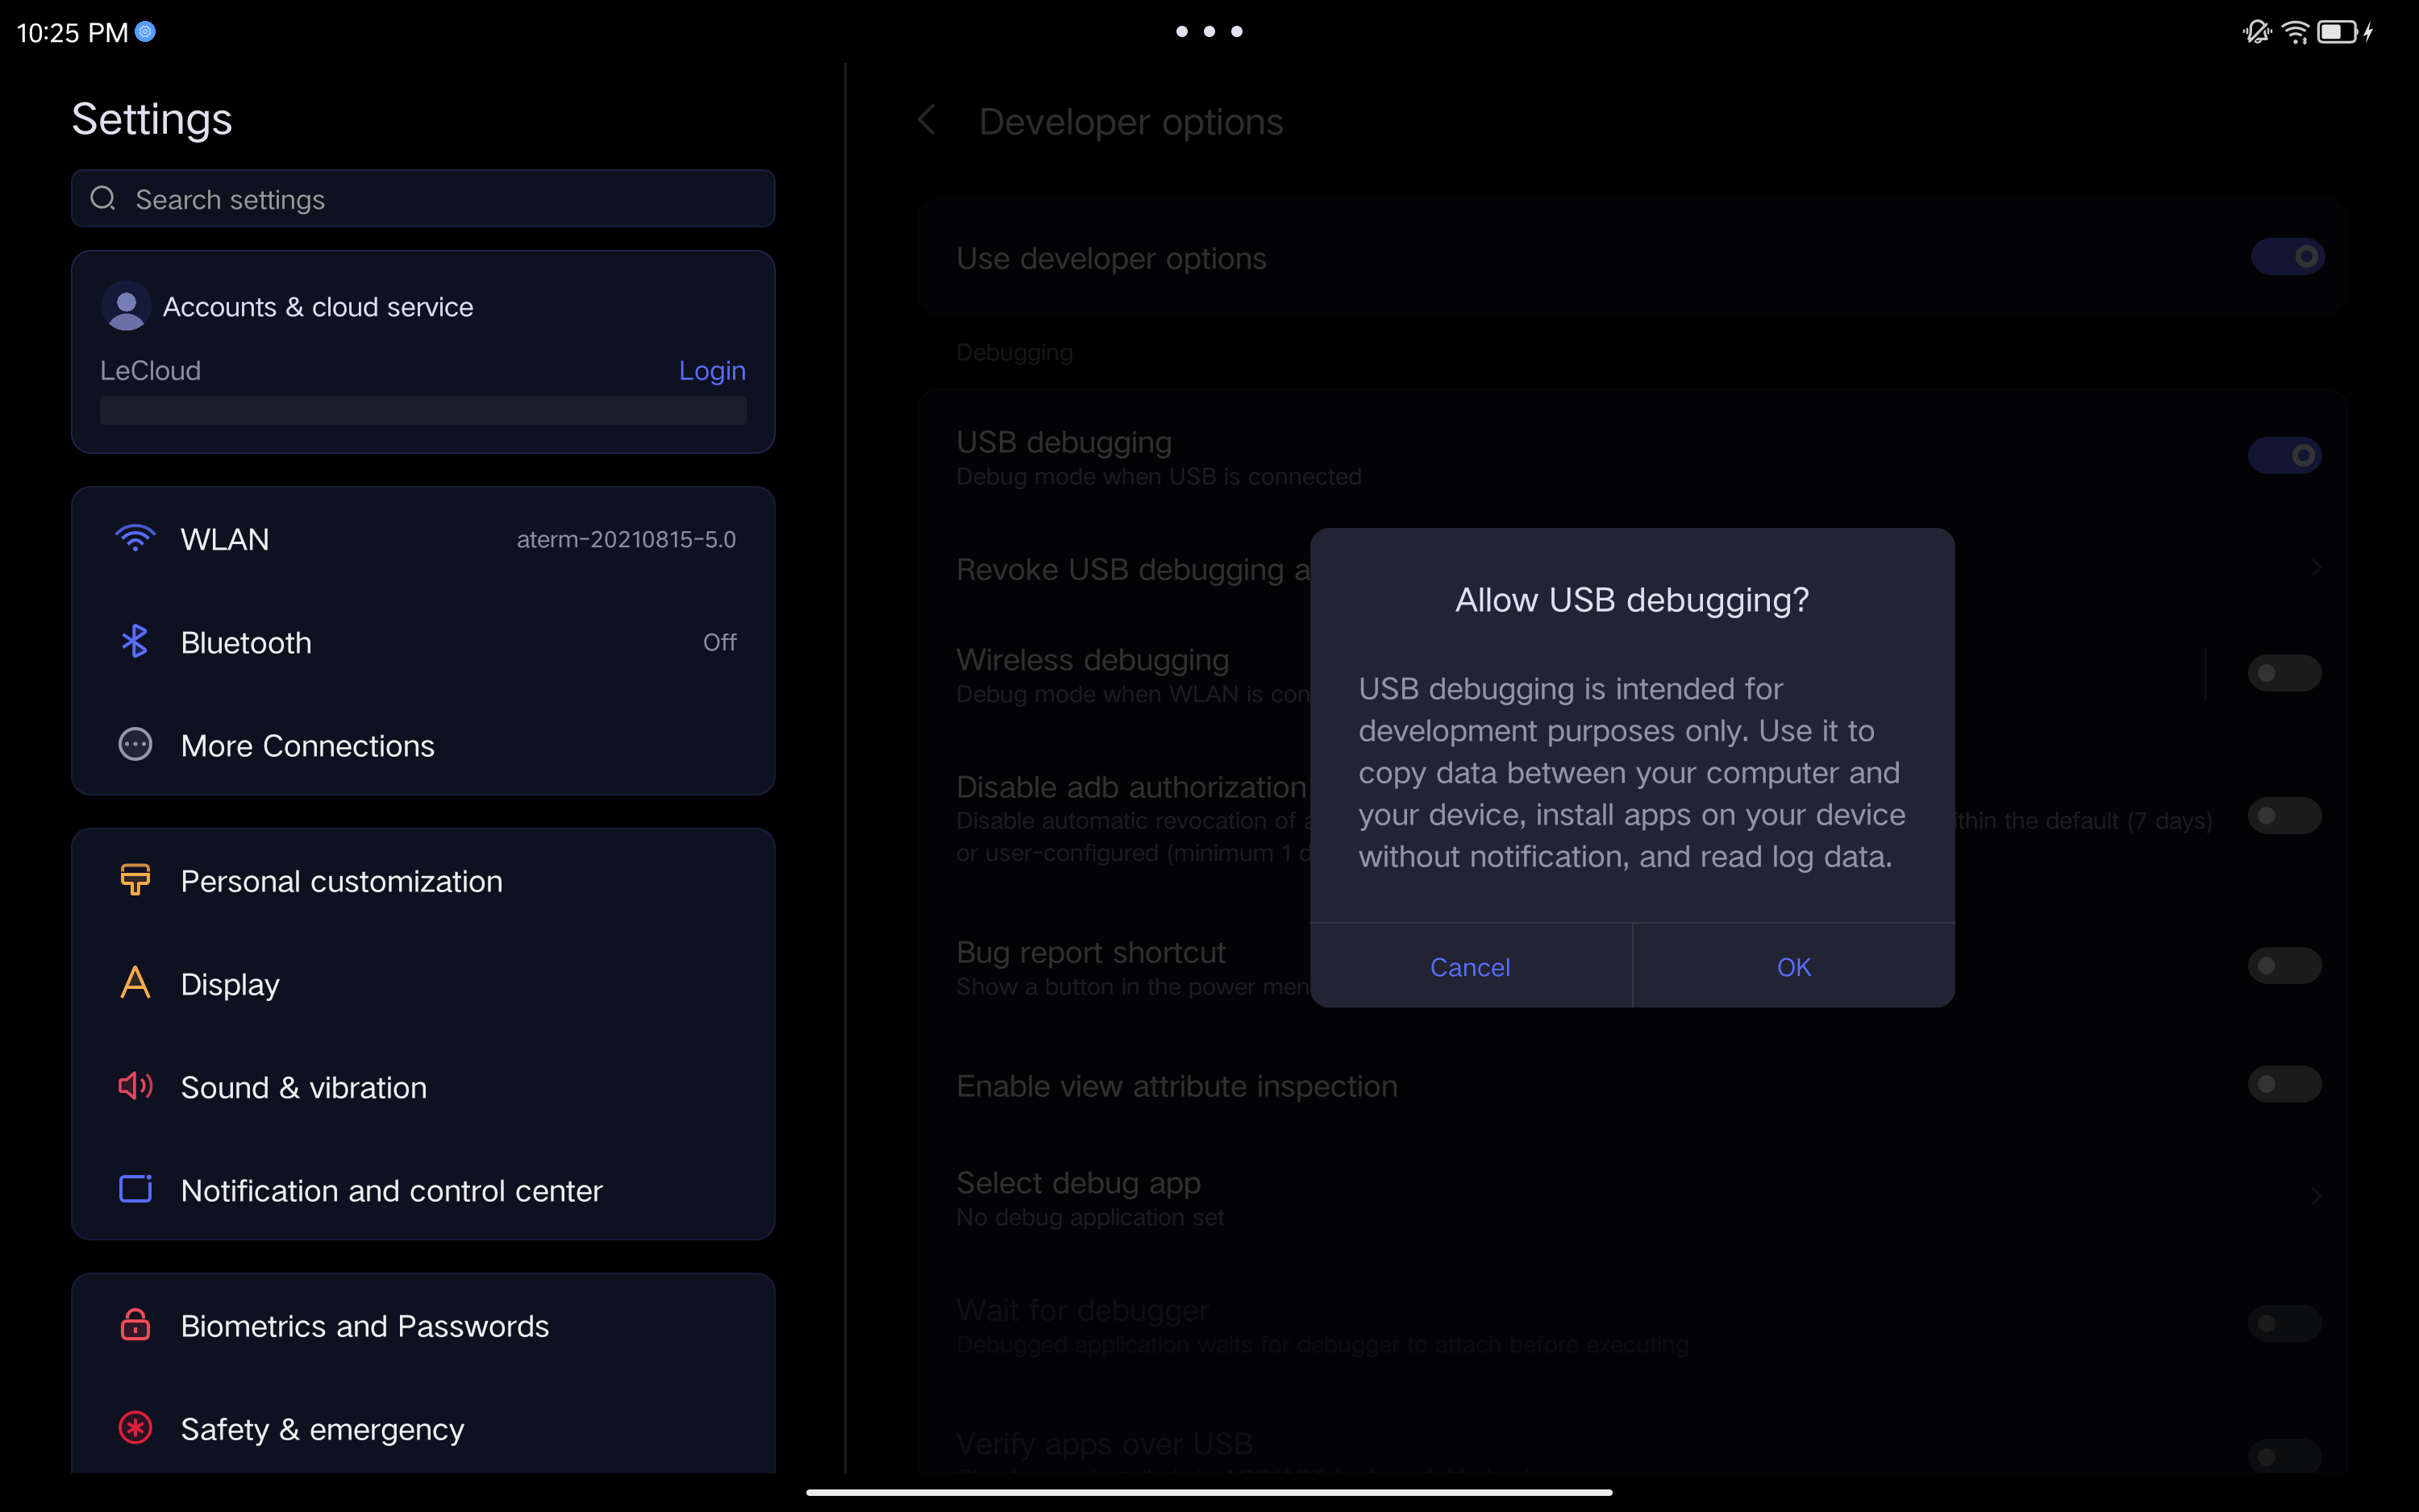Open Notification and control center item
The width and height of the screenshot is (2419, 1512).
(391, 1190)
